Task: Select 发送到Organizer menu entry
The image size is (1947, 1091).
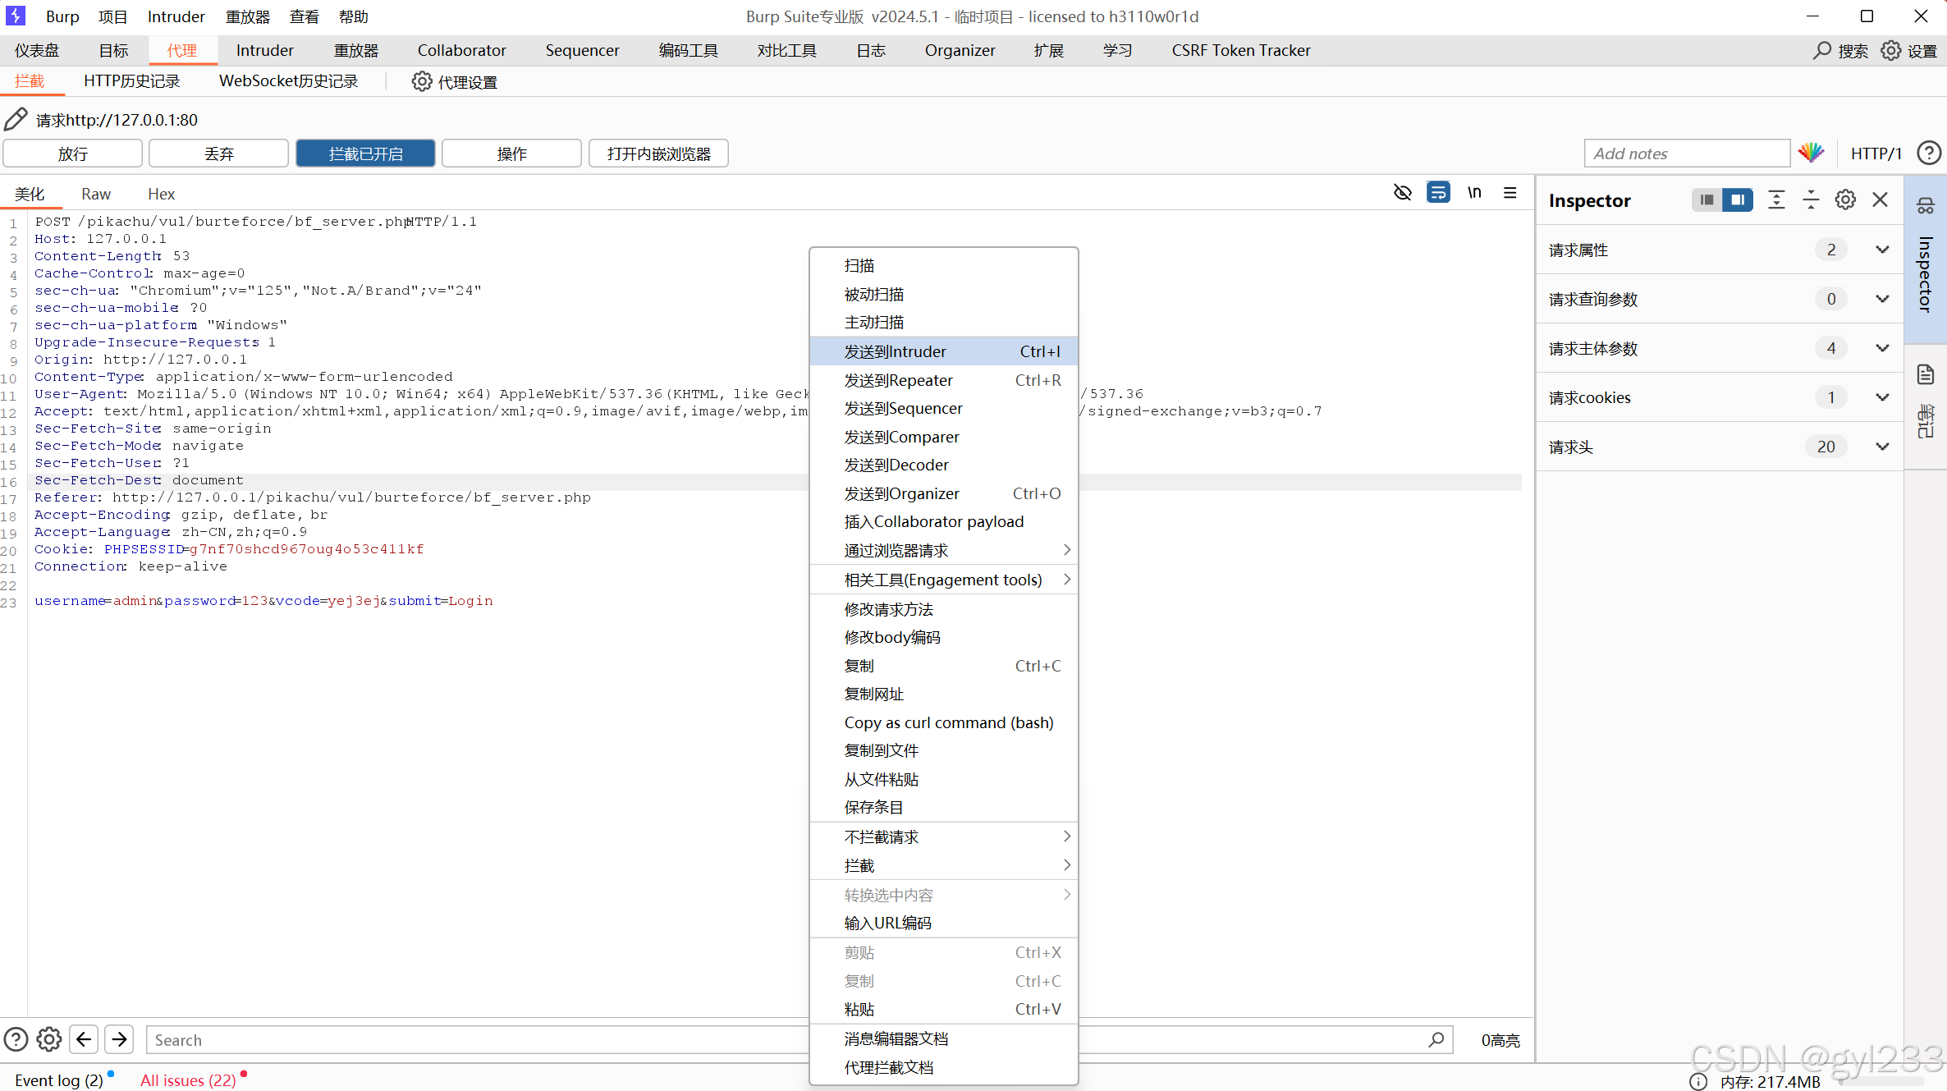Action: 944,493
